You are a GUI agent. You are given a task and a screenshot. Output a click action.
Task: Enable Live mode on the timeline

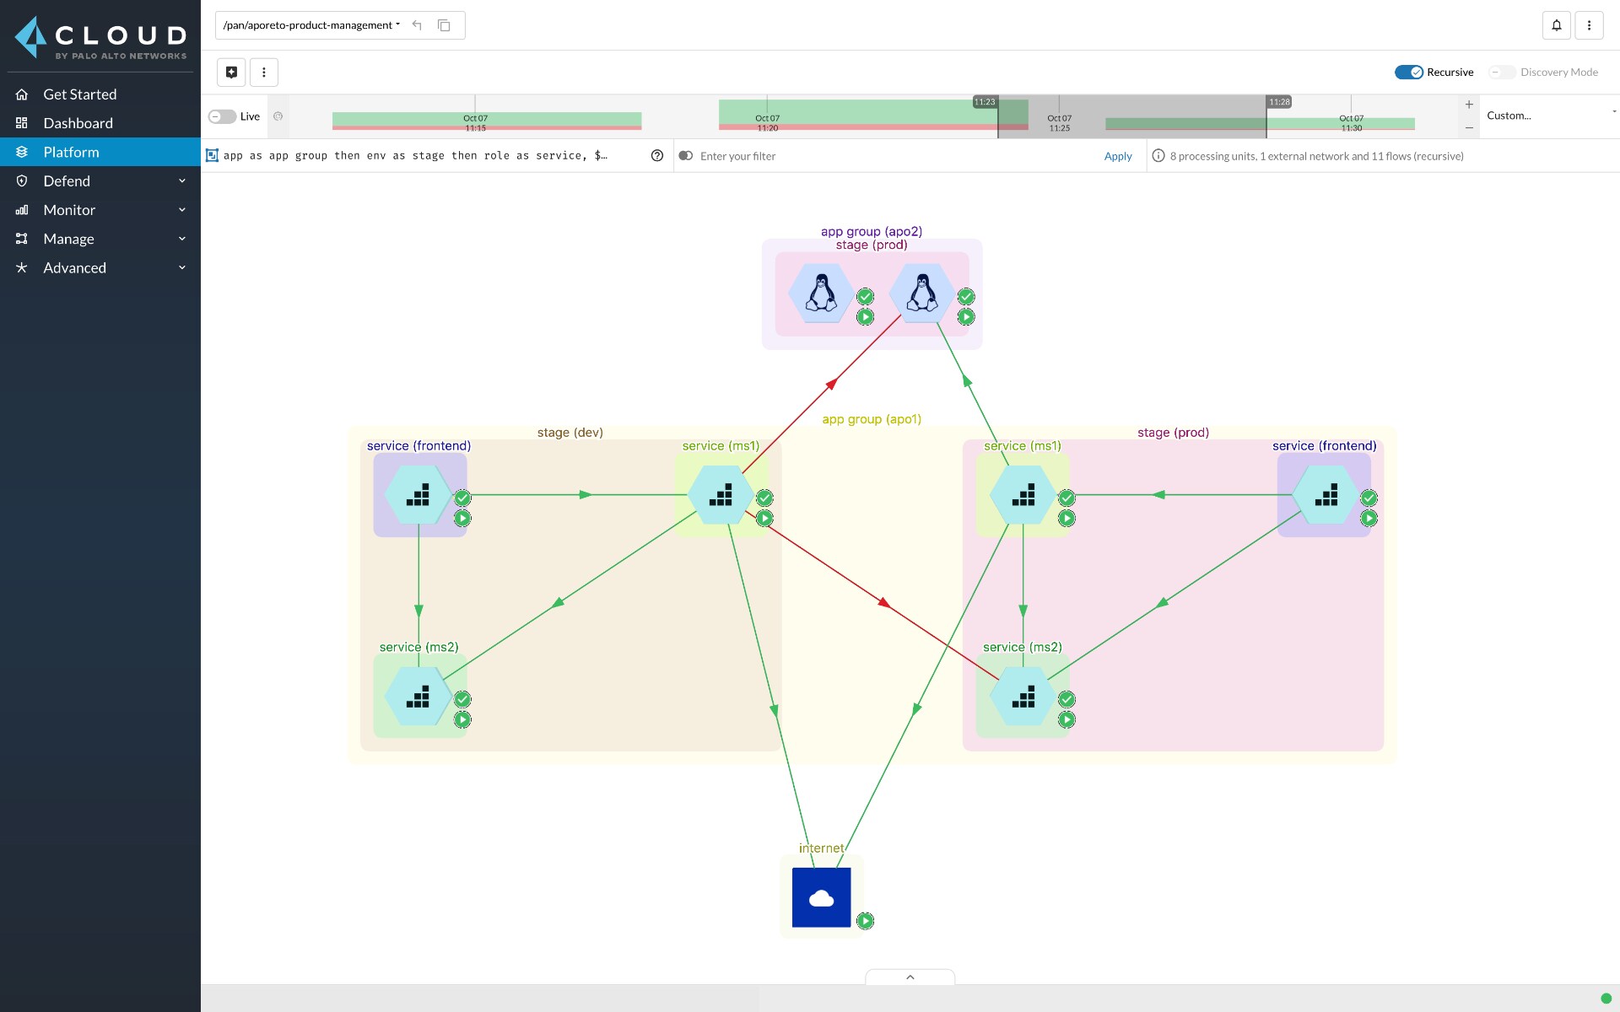pyautogui.click(x=221, y=116)
